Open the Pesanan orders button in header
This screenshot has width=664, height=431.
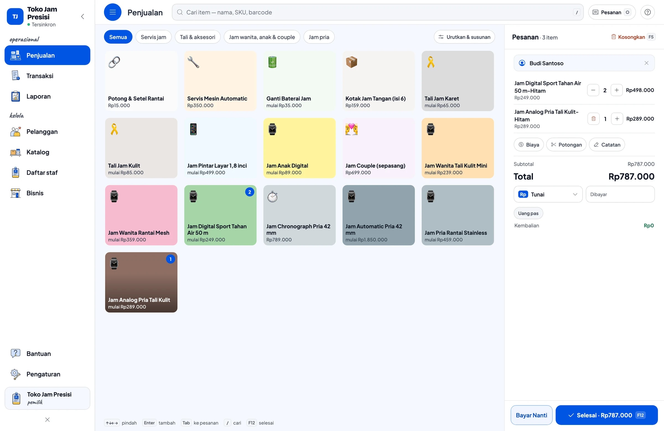[611, 12]
